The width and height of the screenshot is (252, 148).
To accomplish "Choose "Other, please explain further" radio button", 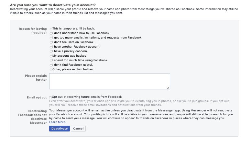I will tap(51, 70).
